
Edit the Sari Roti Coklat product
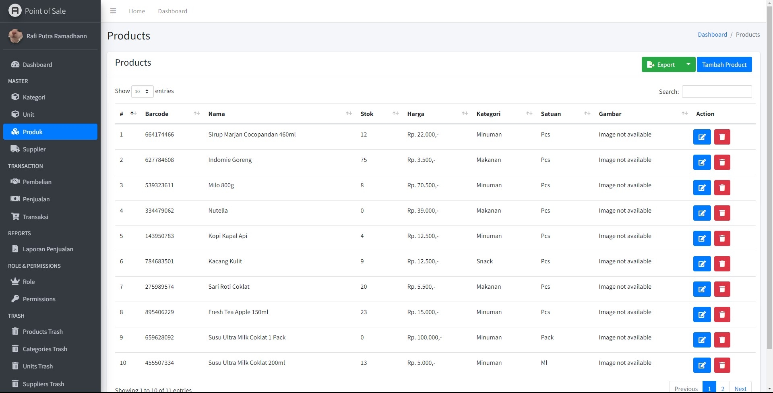pos(702,289)
